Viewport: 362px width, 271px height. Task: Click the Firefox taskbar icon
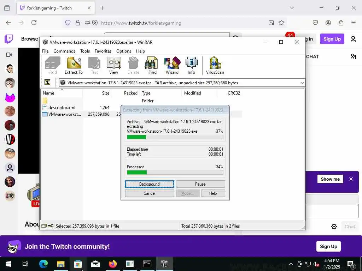[x=113, y=264]
